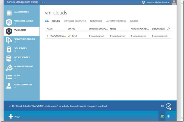This screenshot has width=184, height=122.
Task: Switch to the Clouds tab
Action: click(x=56, y=21)
